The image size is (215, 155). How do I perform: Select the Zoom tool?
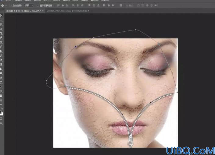(1, 100)
